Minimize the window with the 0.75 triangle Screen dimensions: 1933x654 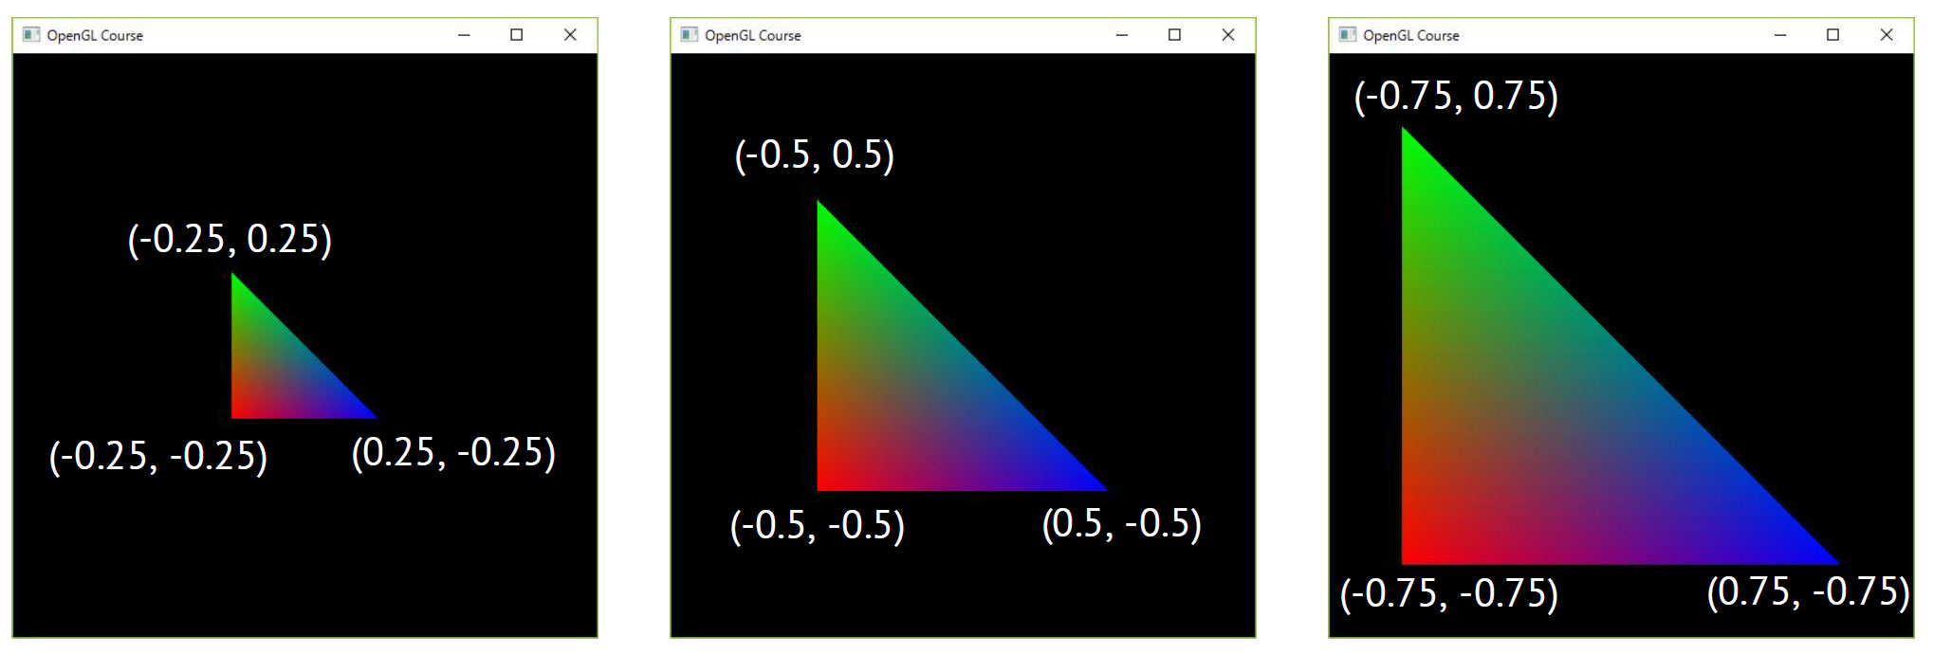click(x=1780, y=35)
